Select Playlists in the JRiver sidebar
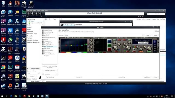 [x=29, y=38]
